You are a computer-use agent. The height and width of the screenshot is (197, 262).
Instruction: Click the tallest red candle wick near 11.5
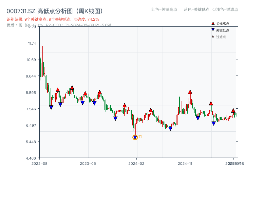[42, 61]
